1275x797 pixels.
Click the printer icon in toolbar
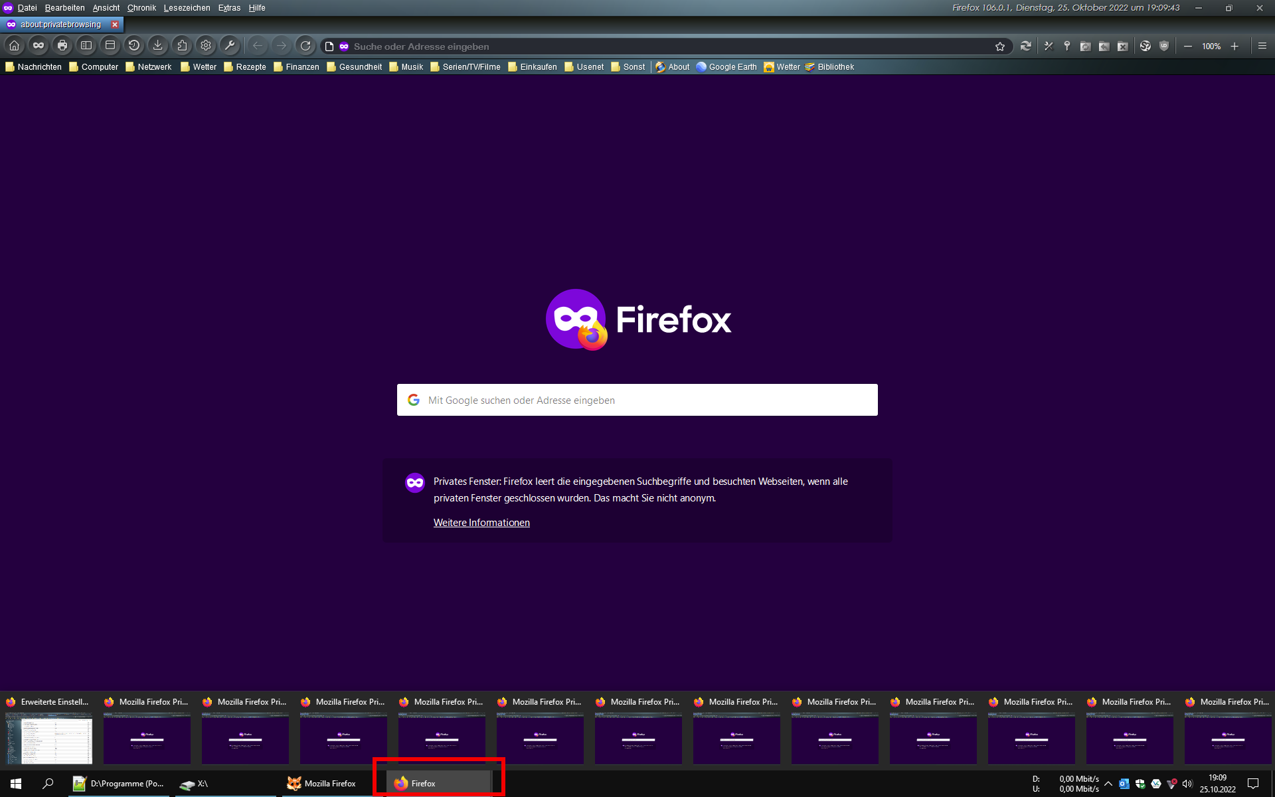coord(62,46)
